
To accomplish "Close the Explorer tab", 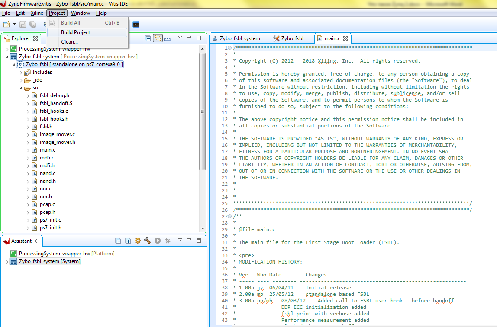I will pyautogui.click(x=35, y=38).
